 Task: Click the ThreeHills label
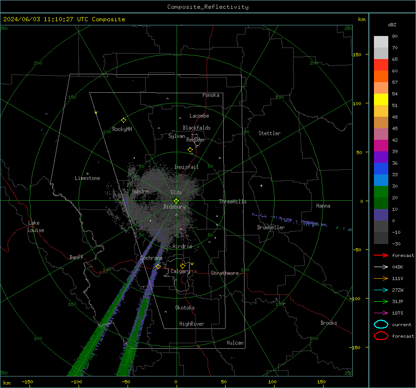tap(232, 202)
